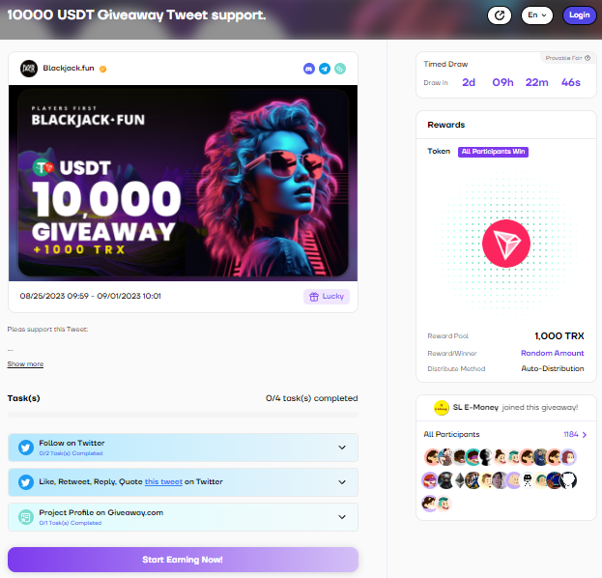
Task: Click the Project Profile task icon
Action: pos(26,517)
